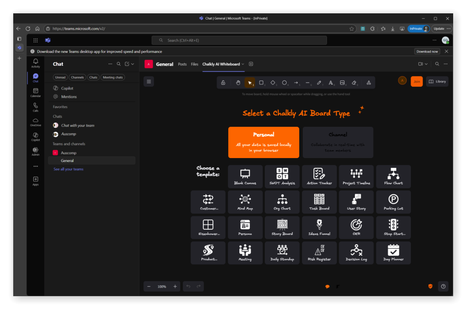Screen dimensions: 470x313
Task: Filter chats by the Unread pill
Action: click(x=60, y=77)
